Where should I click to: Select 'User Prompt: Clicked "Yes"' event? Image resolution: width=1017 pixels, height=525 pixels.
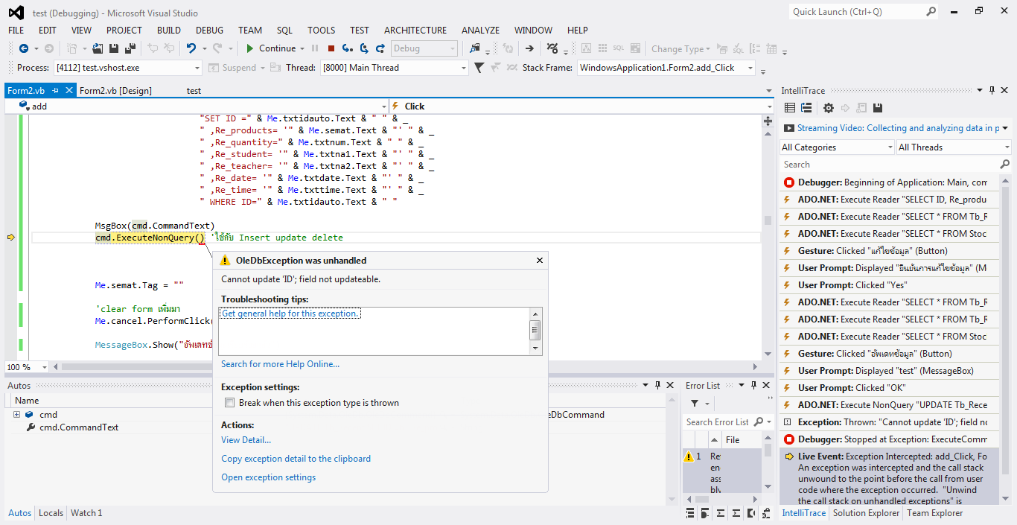[890, 285]
